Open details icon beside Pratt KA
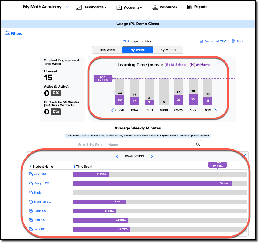 point(31,220)
